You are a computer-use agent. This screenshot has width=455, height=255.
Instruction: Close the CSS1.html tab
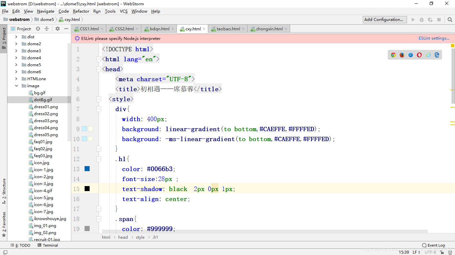(102, 29)
